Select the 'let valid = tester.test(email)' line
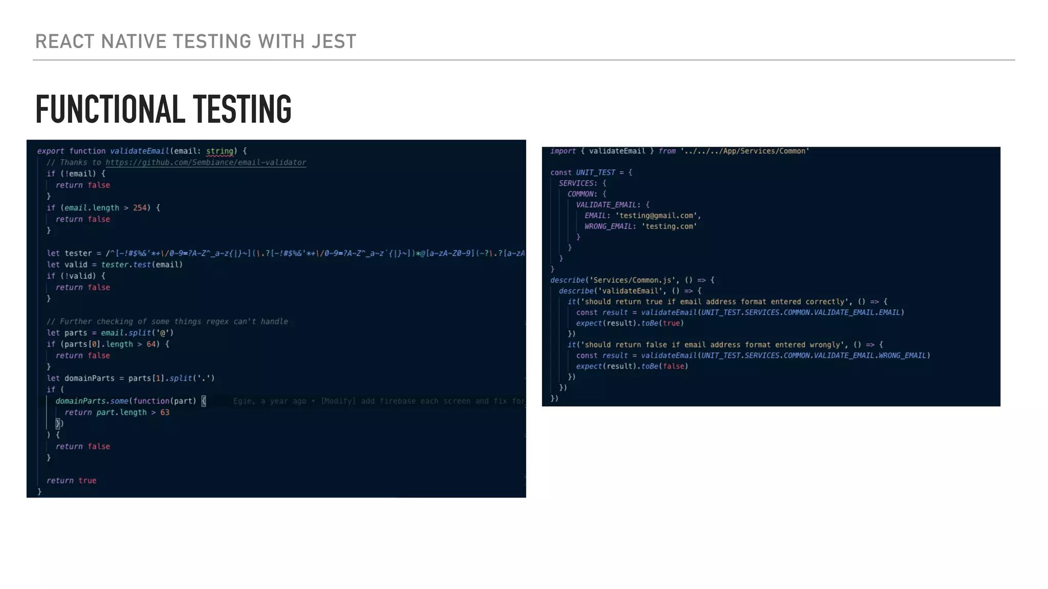The width and height of the screenshot is (1048, 589). [x=115, y=265]
